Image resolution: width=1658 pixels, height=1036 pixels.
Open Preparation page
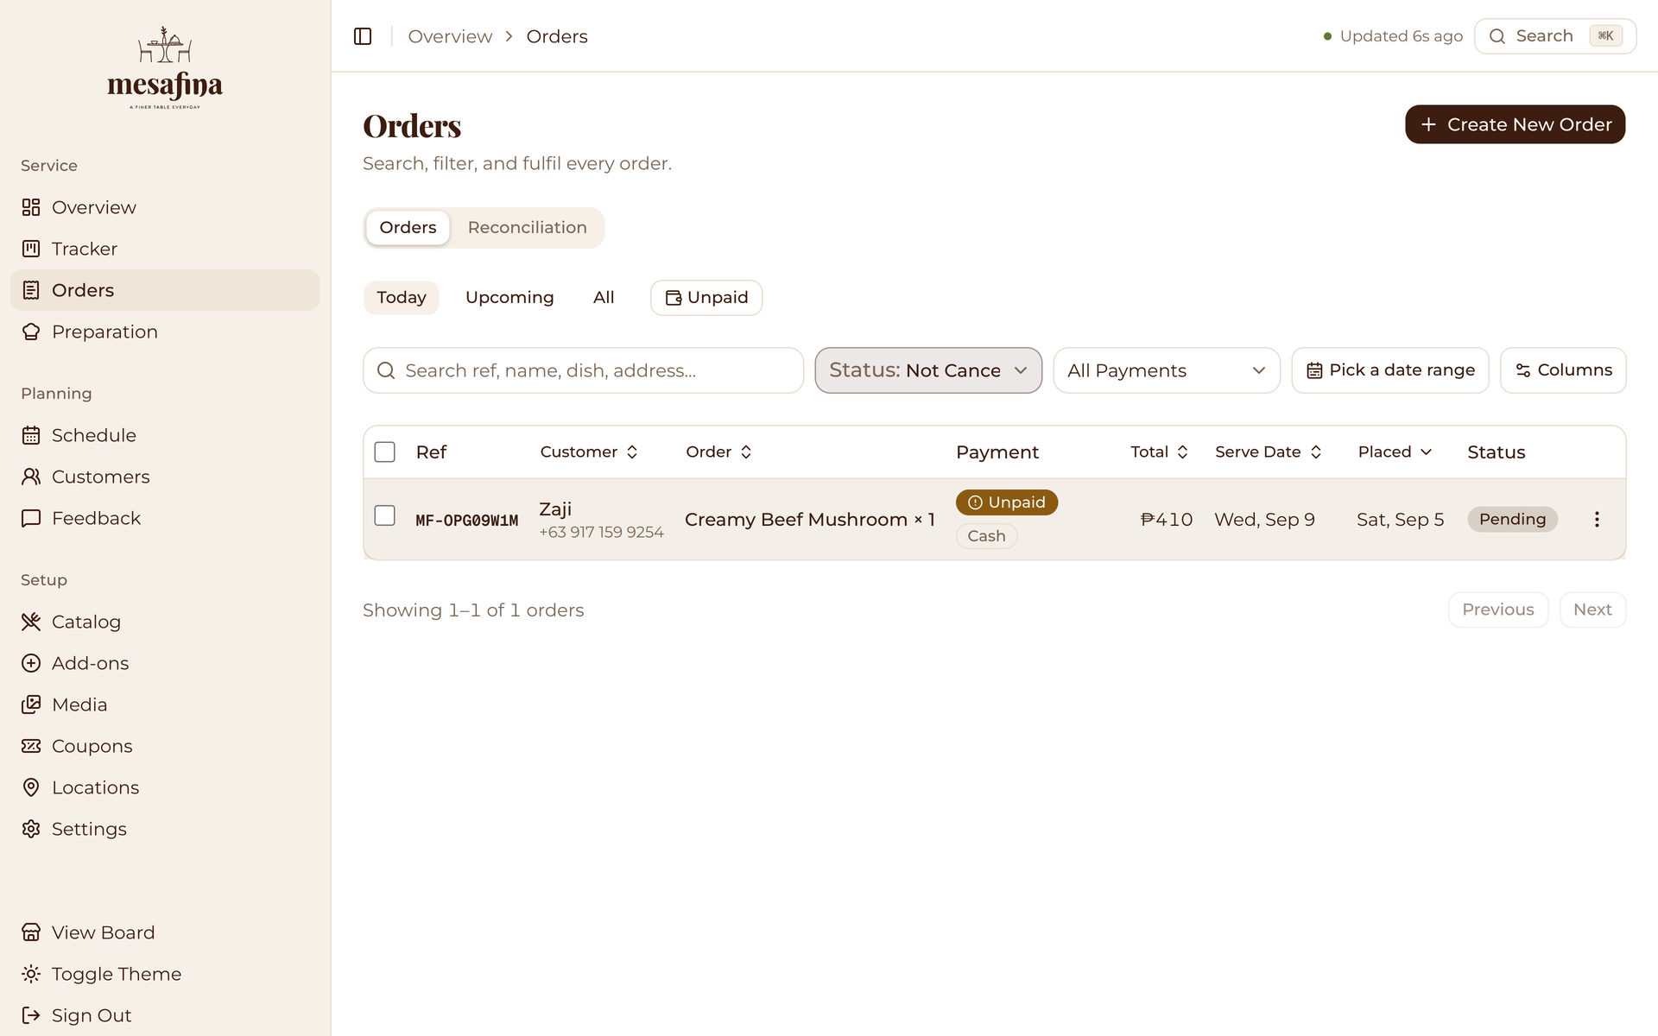[165, 332]
